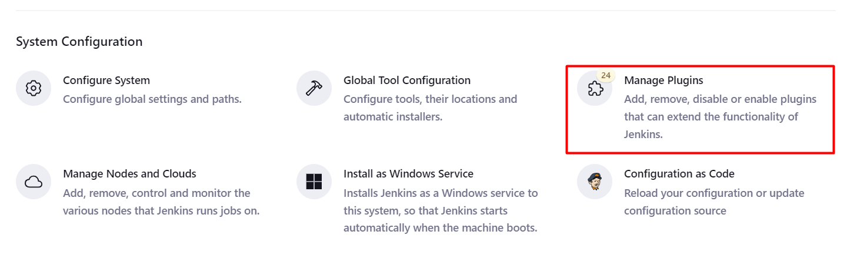Click the System Configuration heading
The height and width of the screenshot is (258, 847).
(x=79, y=42)
